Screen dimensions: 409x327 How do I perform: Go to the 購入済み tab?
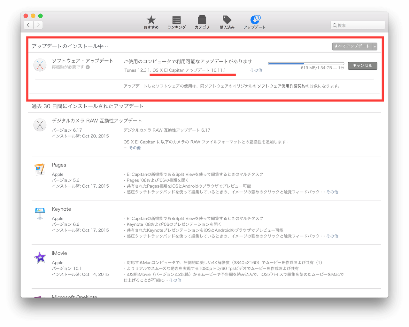[x=227, y=22]
